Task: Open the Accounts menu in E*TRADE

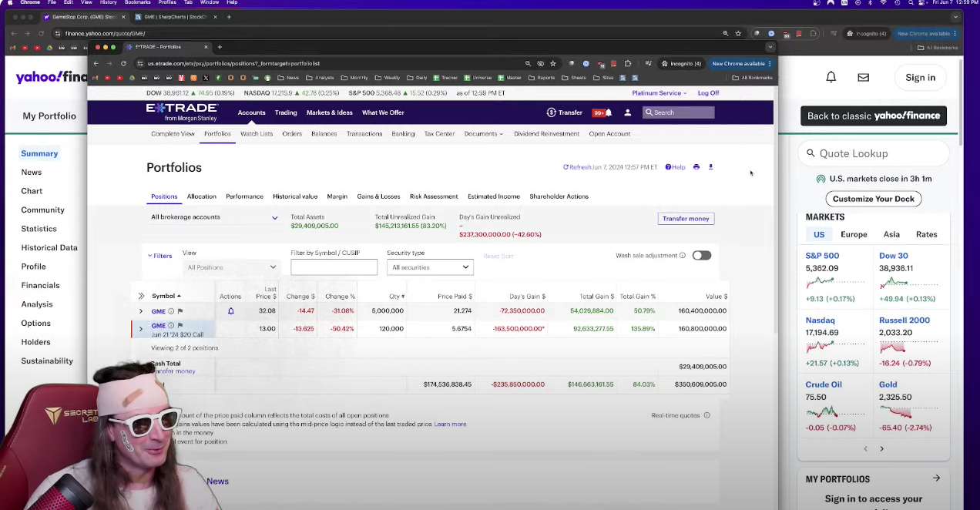Action: point(251,112)
